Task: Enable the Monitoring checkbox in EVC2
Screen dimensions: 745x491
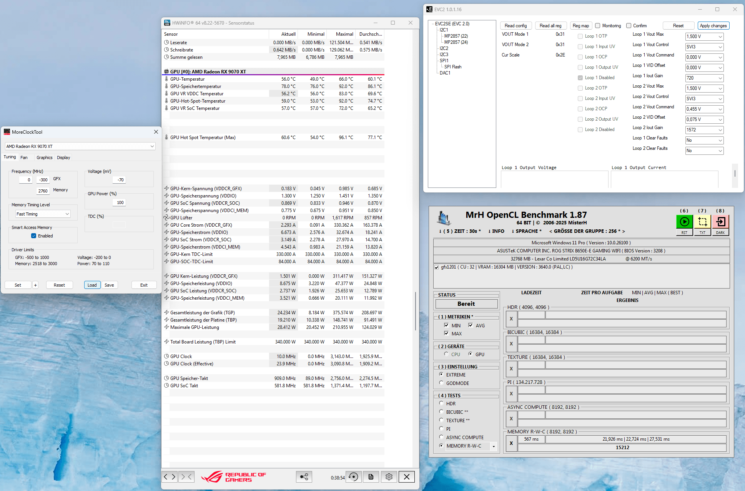Action: tap(597, 26)
